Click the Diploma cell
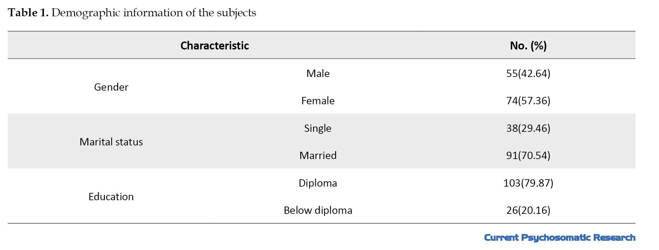 (318, 183)
